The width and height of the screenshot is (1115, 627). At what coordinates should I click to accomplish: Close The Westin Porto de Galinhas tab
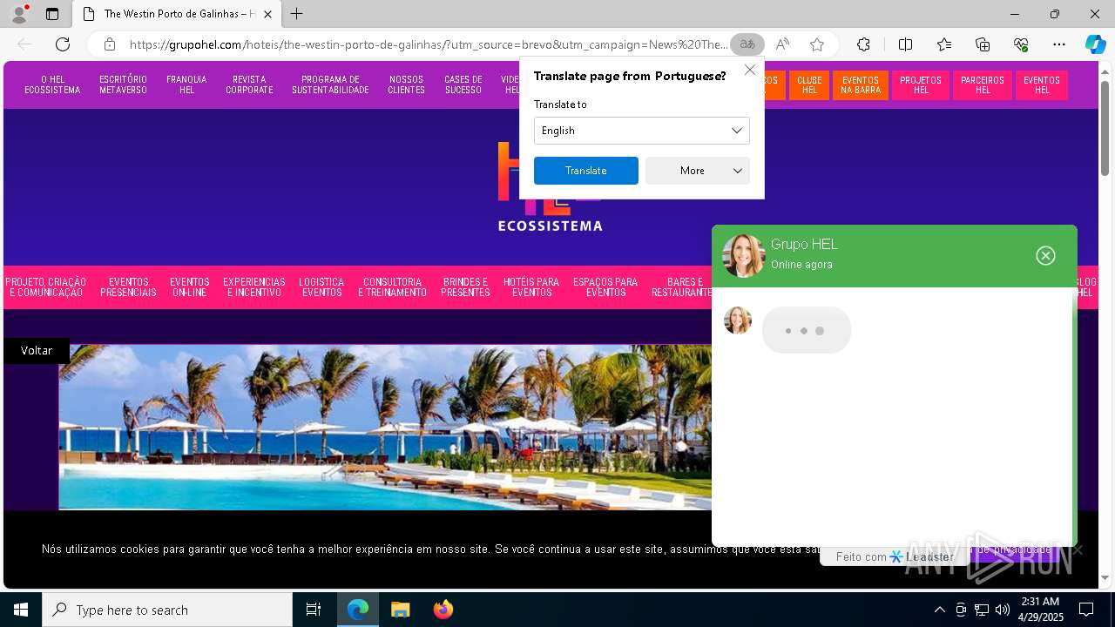[267, 14]
